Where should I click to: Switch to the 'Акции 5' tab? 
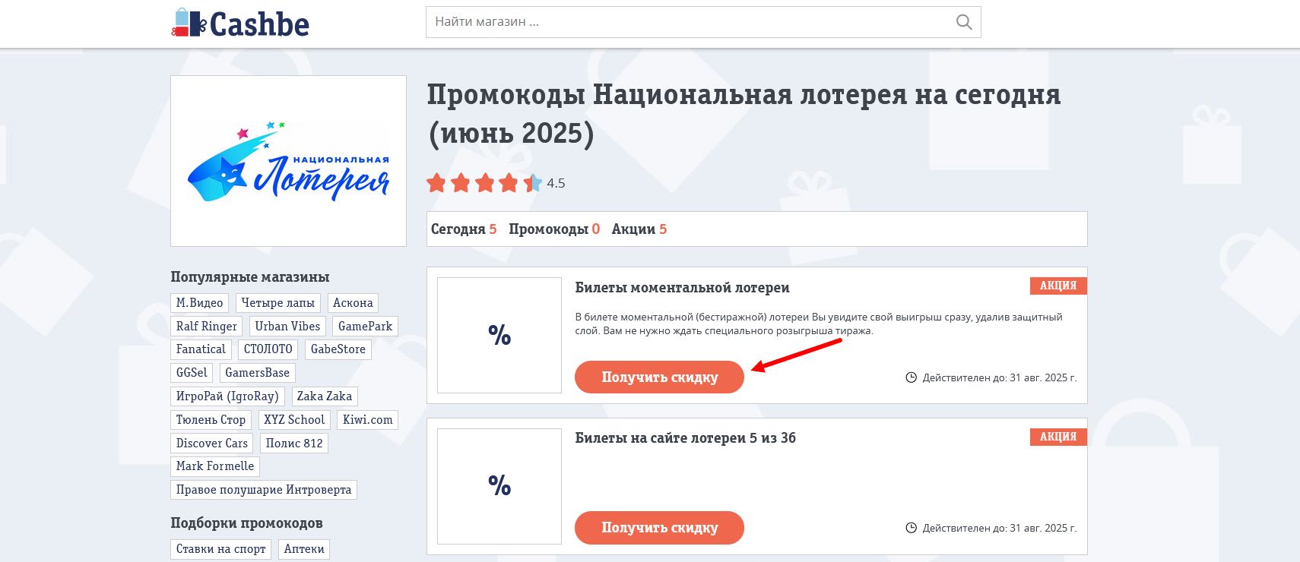coord(639,229)
